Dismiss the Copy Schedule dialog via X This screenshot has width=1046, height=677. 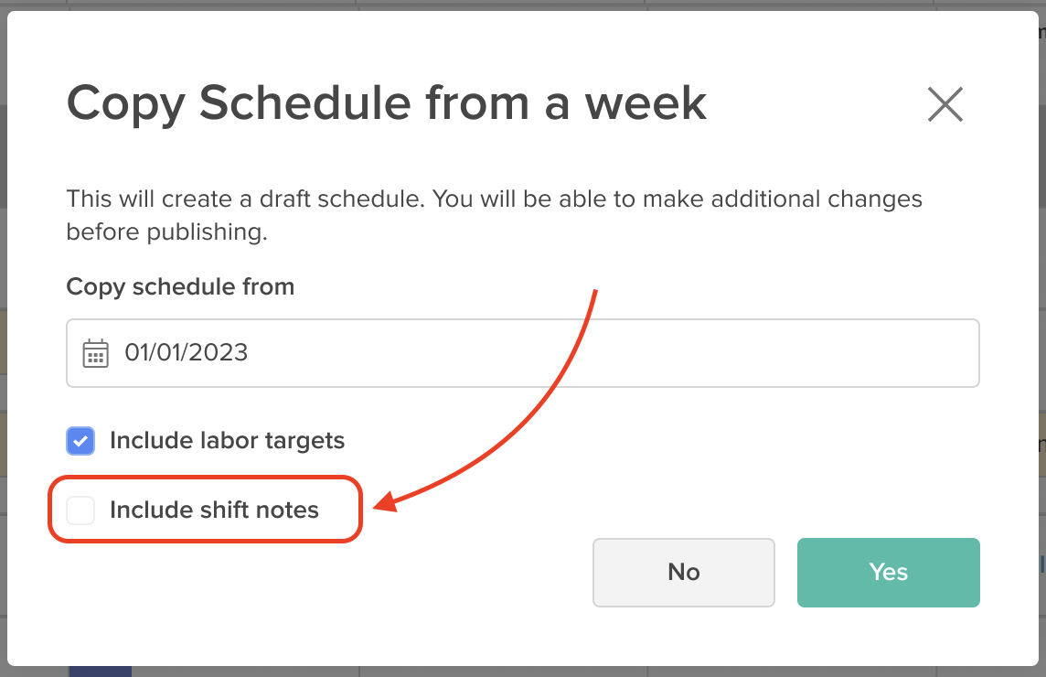(x=945, y=104)
